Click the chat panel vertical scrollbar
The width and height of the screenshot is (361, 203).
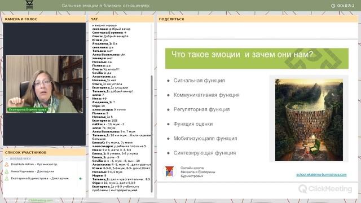152,134
